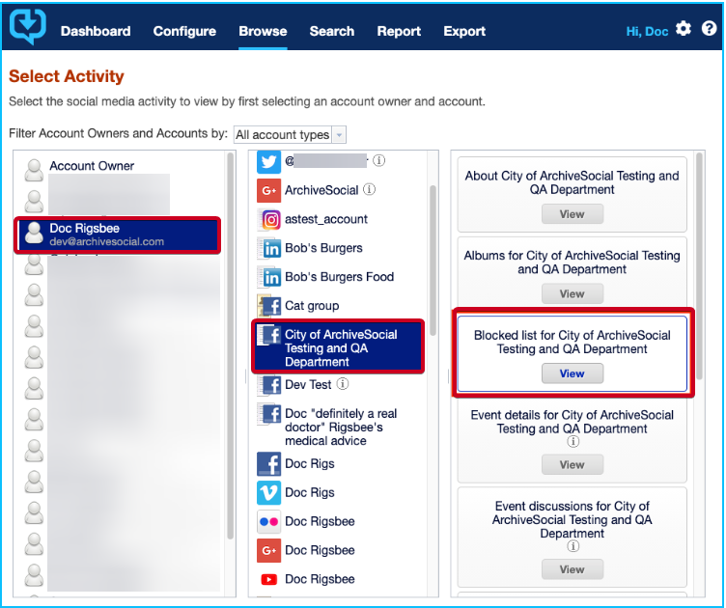View Event discussions activity
Viewport: 726px width, 608px height.
[572, 569]
